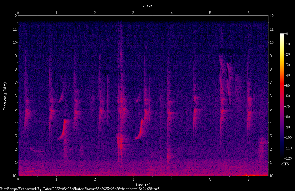Click the "-110" value on the dBFS scale
This screenshot has height=191, width=295.
[x=288, y=148]
